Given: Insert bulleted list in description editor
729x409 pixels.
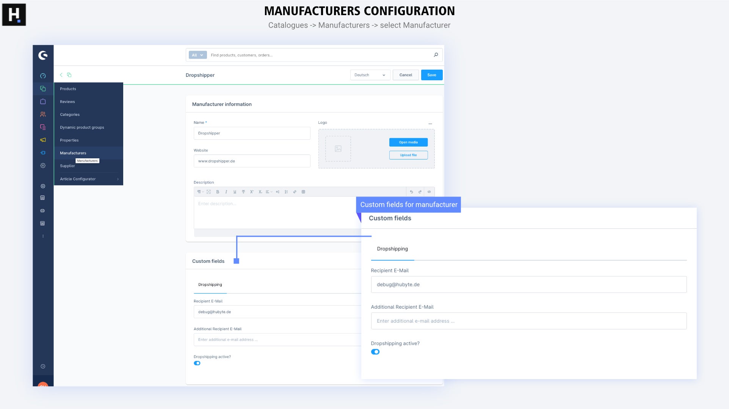Looking at the screenshot, I should 278,192.
